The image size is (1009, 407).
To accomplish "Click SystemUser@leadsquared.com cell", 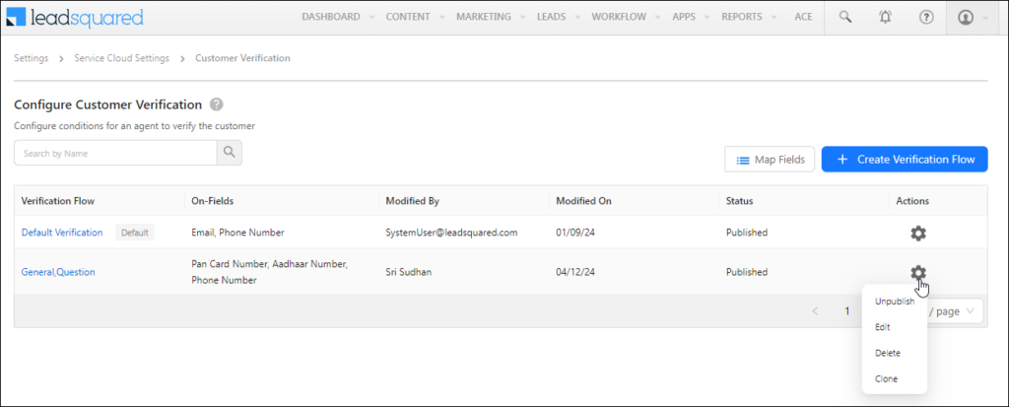I will pyautogui.click(x=451, y=233).
